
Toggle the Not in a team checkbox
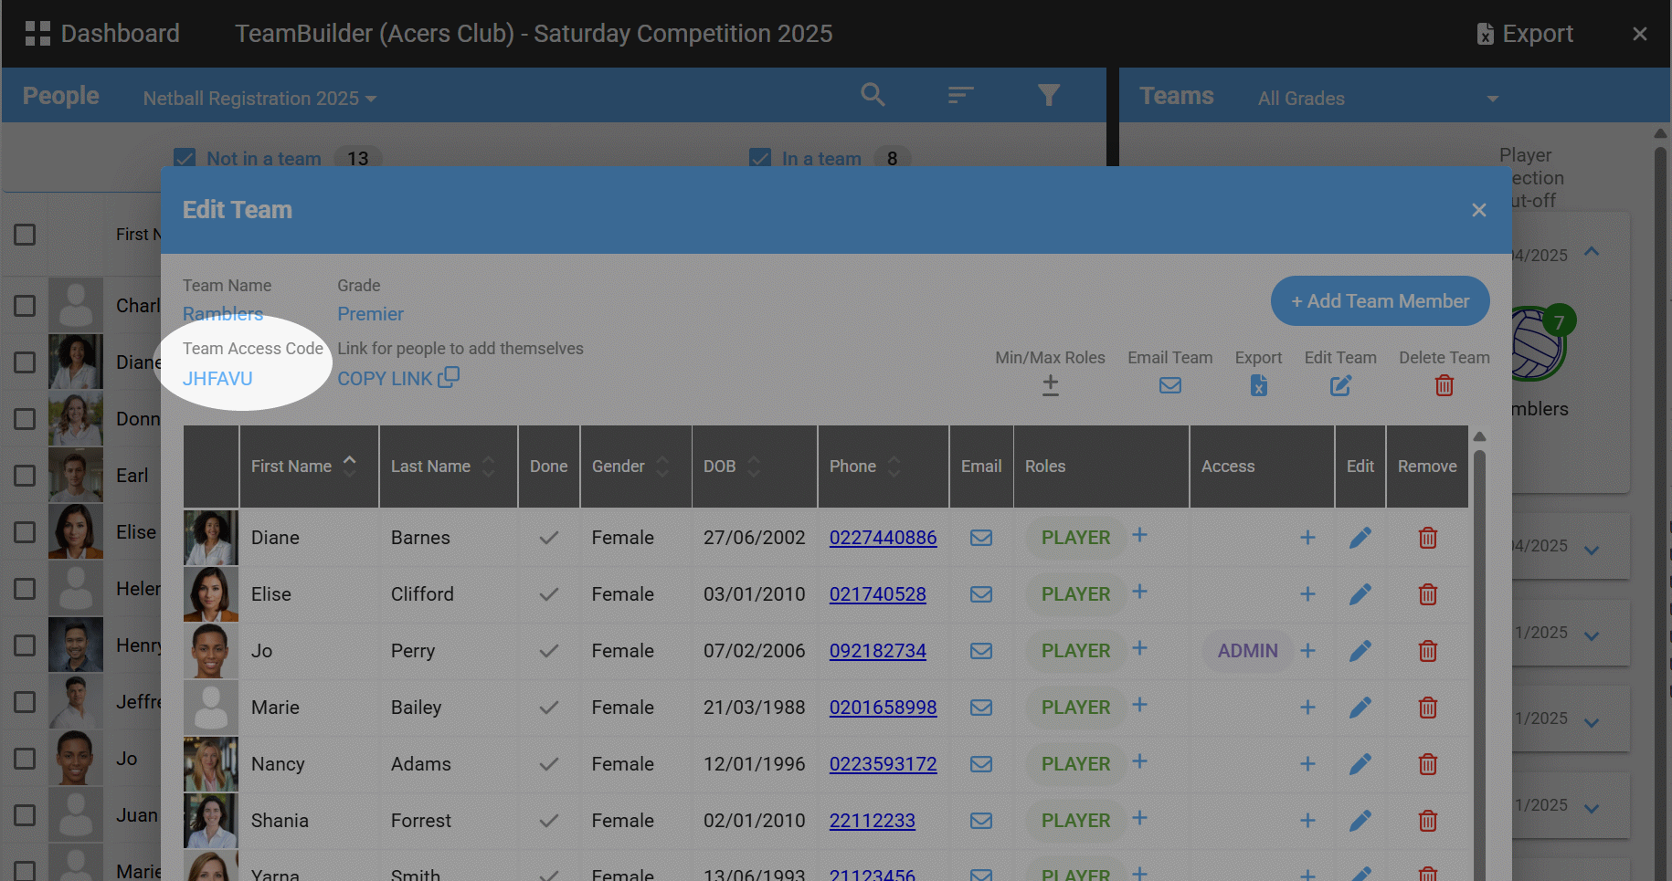[185, 159]
